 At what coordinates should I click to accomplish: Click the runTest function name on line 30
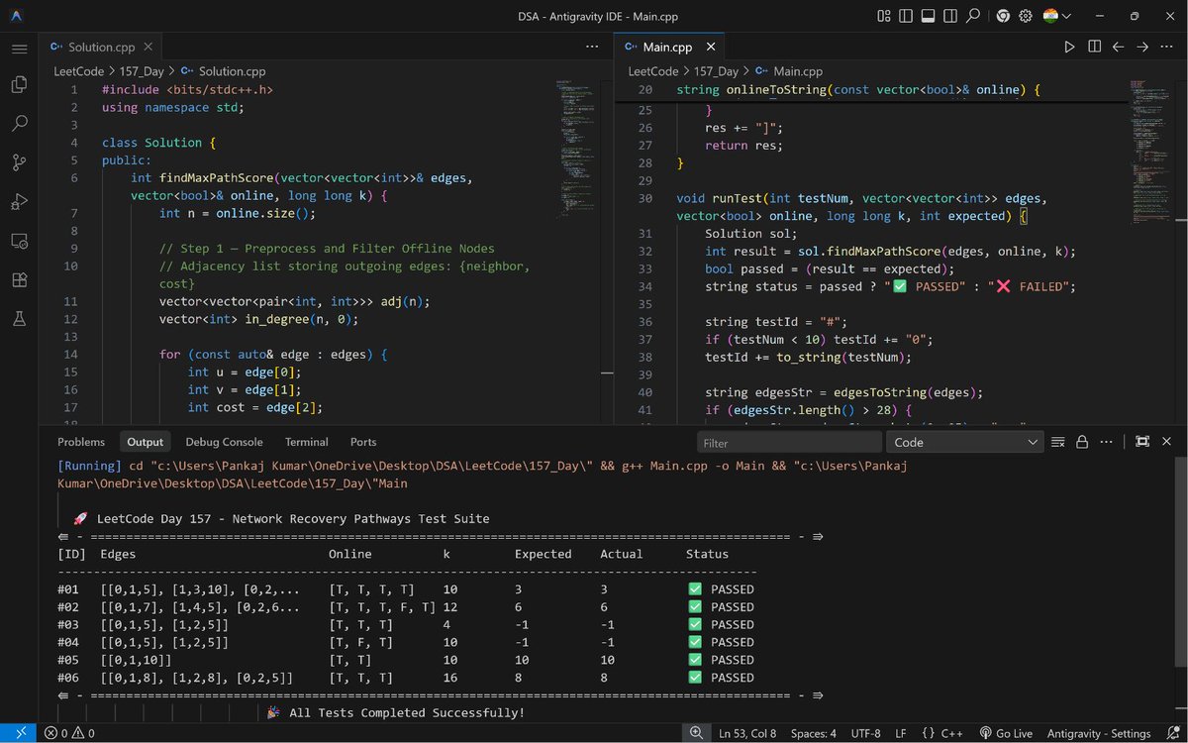pos(736,198)
